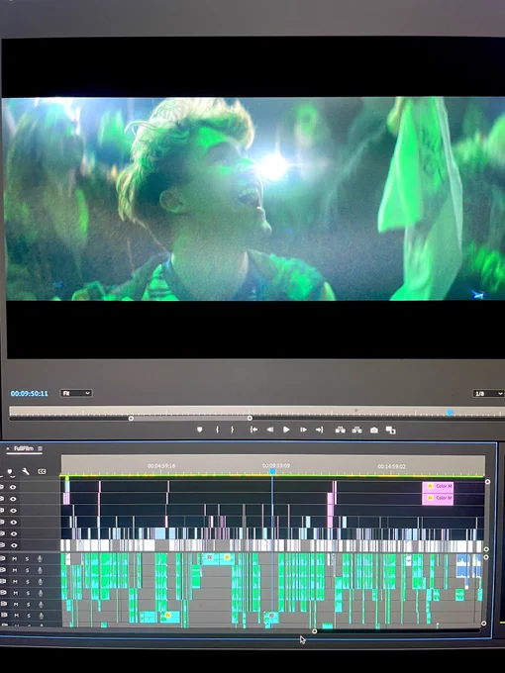This screenshot has width=505, height=673.
Task: Click microphone icon on fifth audio track
Action: click(x=42, y=605)
